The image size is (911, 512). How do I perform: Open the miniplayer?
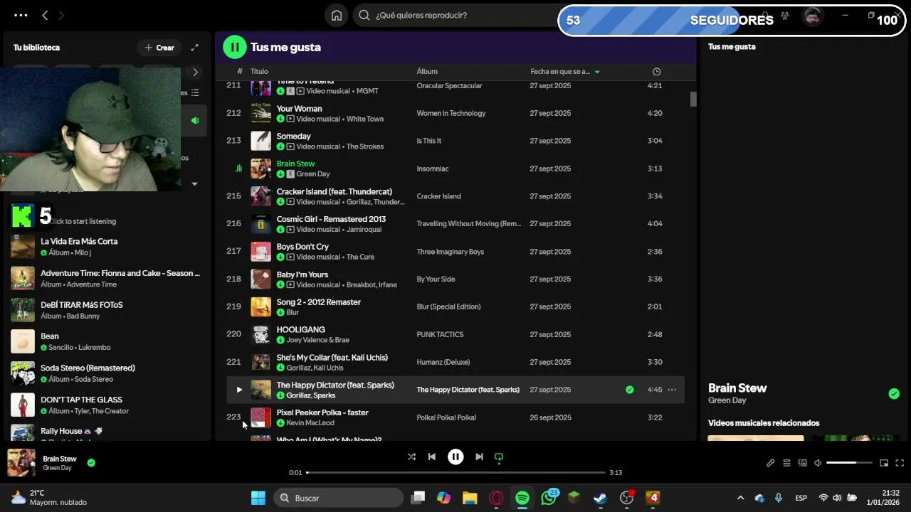click(884, 463)
